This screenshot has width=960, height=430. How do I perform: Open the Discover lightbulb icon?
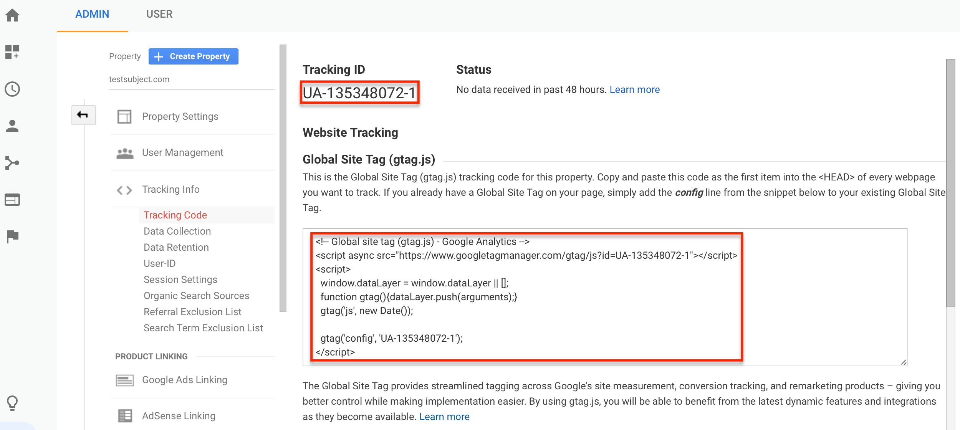tap(12, 403)
